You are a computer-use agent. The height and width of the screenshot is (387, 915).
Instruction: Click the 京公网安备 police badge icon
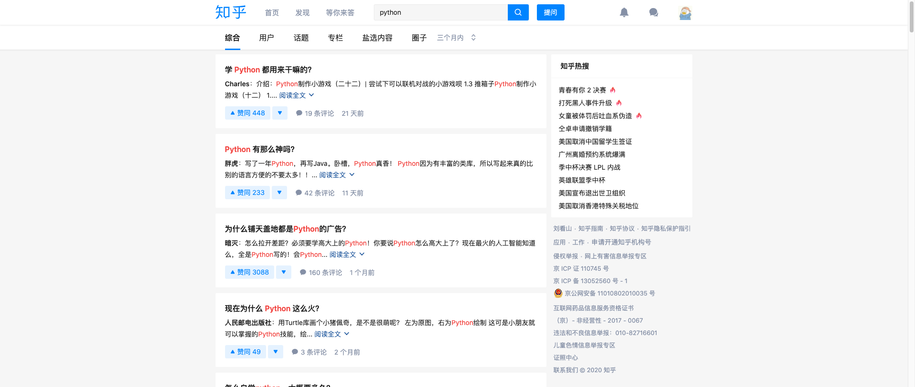pyautogui.click(x=558, y=293)
